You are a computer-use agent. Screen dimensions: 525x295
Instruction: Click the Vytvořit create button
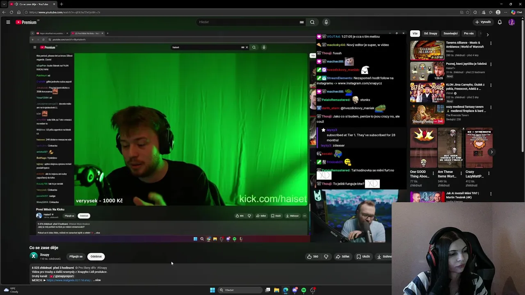click(x=483, y=22)
